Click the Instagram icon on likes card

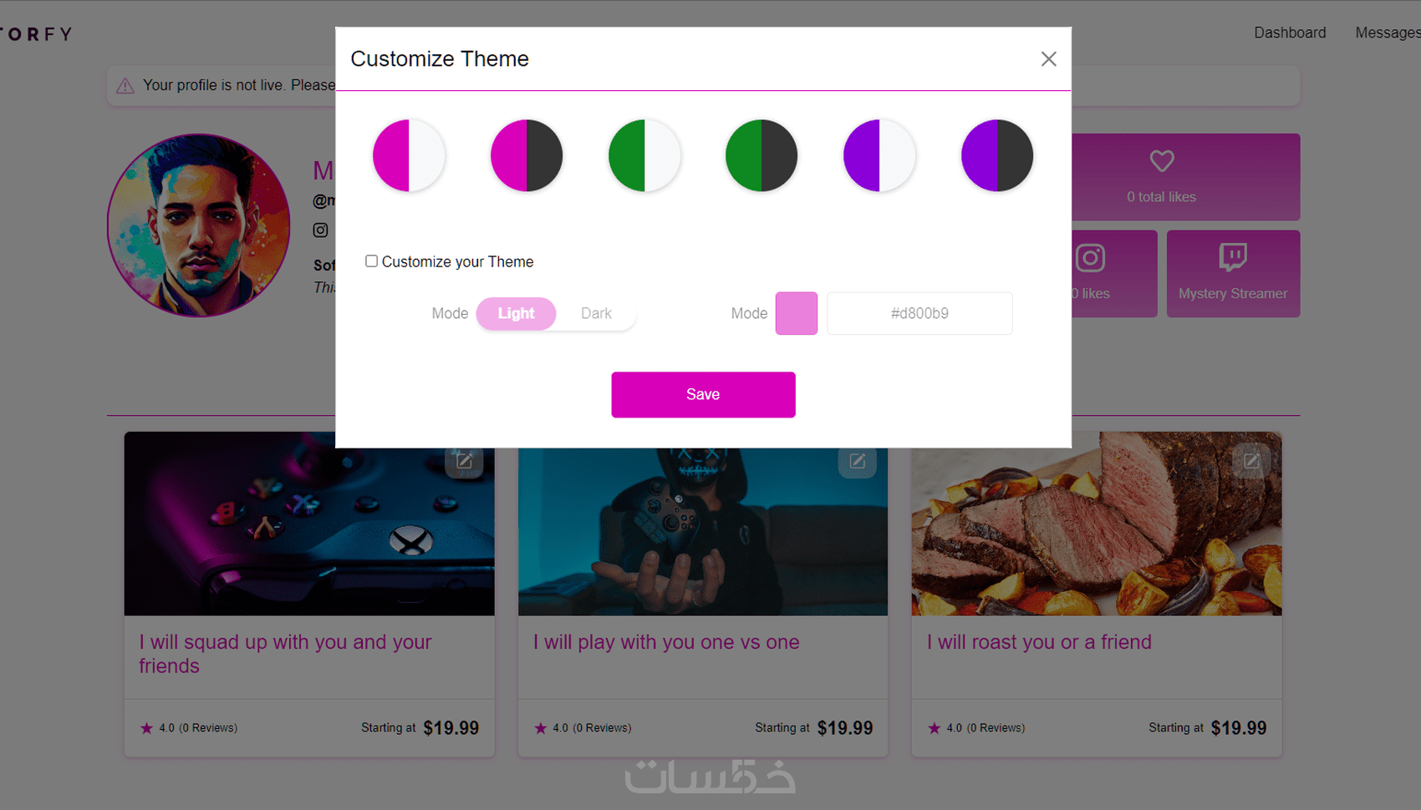(x=1090, y=257)
